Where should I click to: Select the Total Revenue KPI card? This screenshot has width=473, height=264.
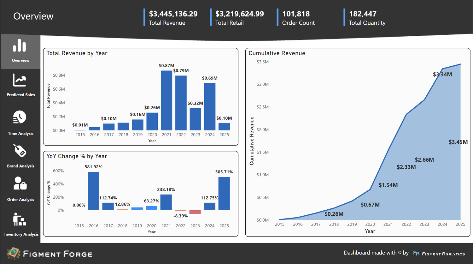(173, 18)
